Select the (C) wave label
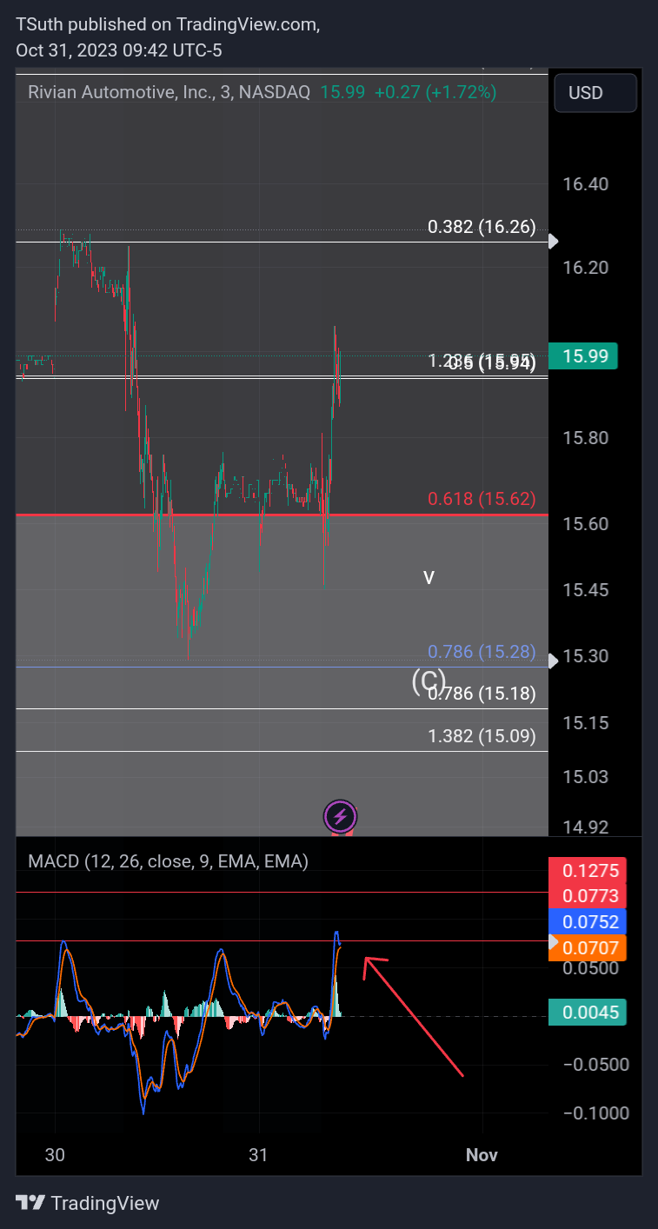The image size is (658, 1229). click(429, 680)
